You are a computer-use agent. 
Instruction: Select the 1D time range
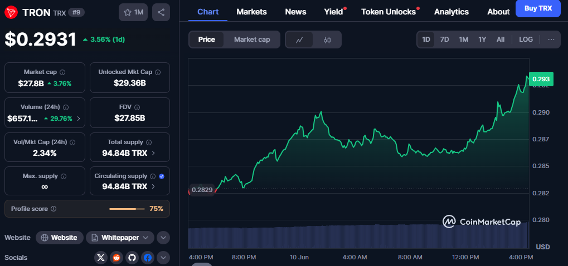426,40
